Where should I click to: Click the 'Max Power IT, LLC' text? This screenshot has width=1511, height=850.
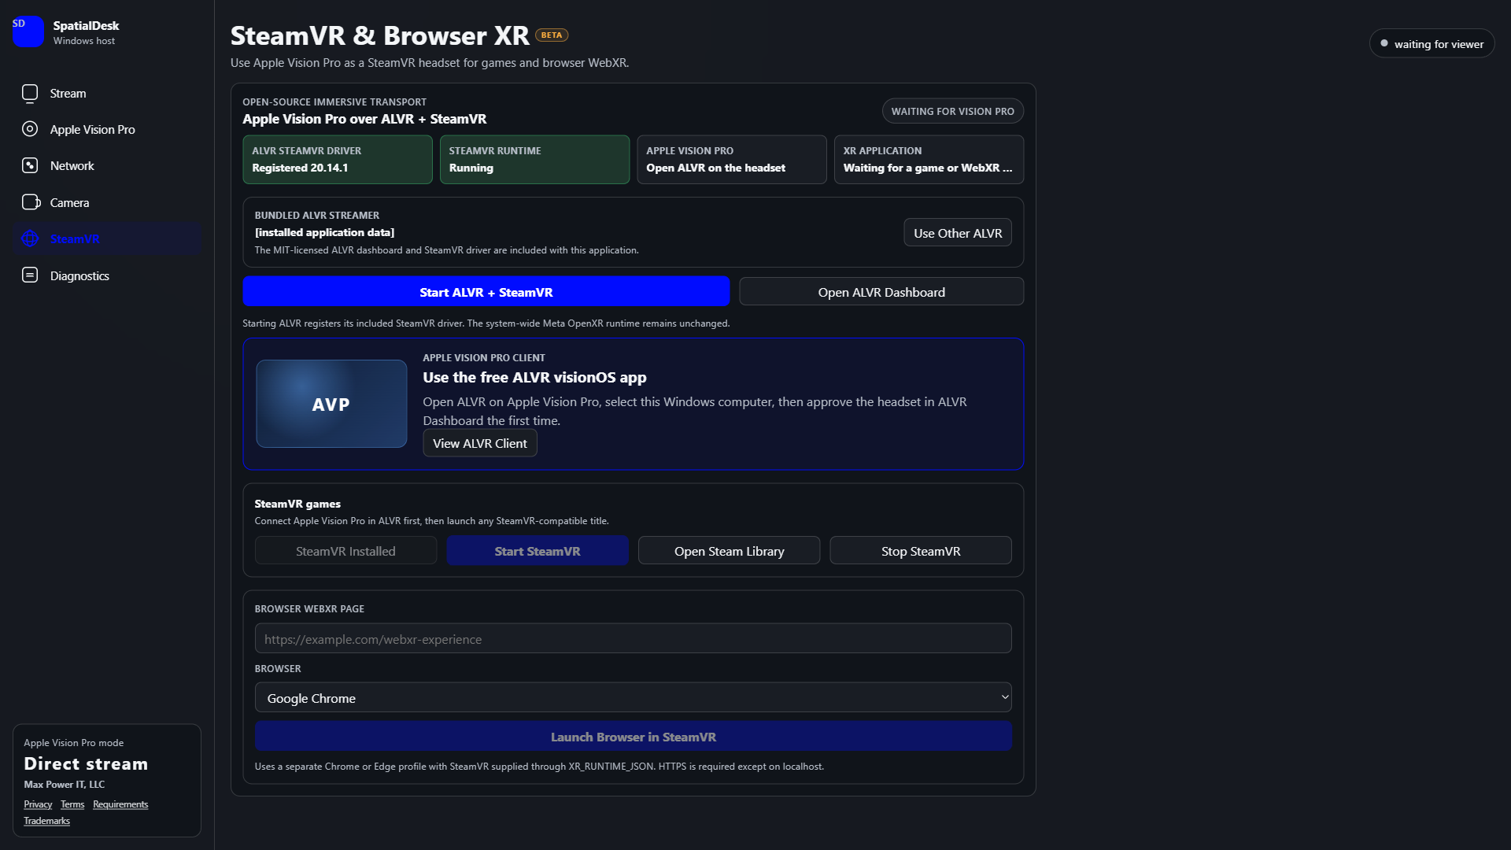(x=65, y=785)
